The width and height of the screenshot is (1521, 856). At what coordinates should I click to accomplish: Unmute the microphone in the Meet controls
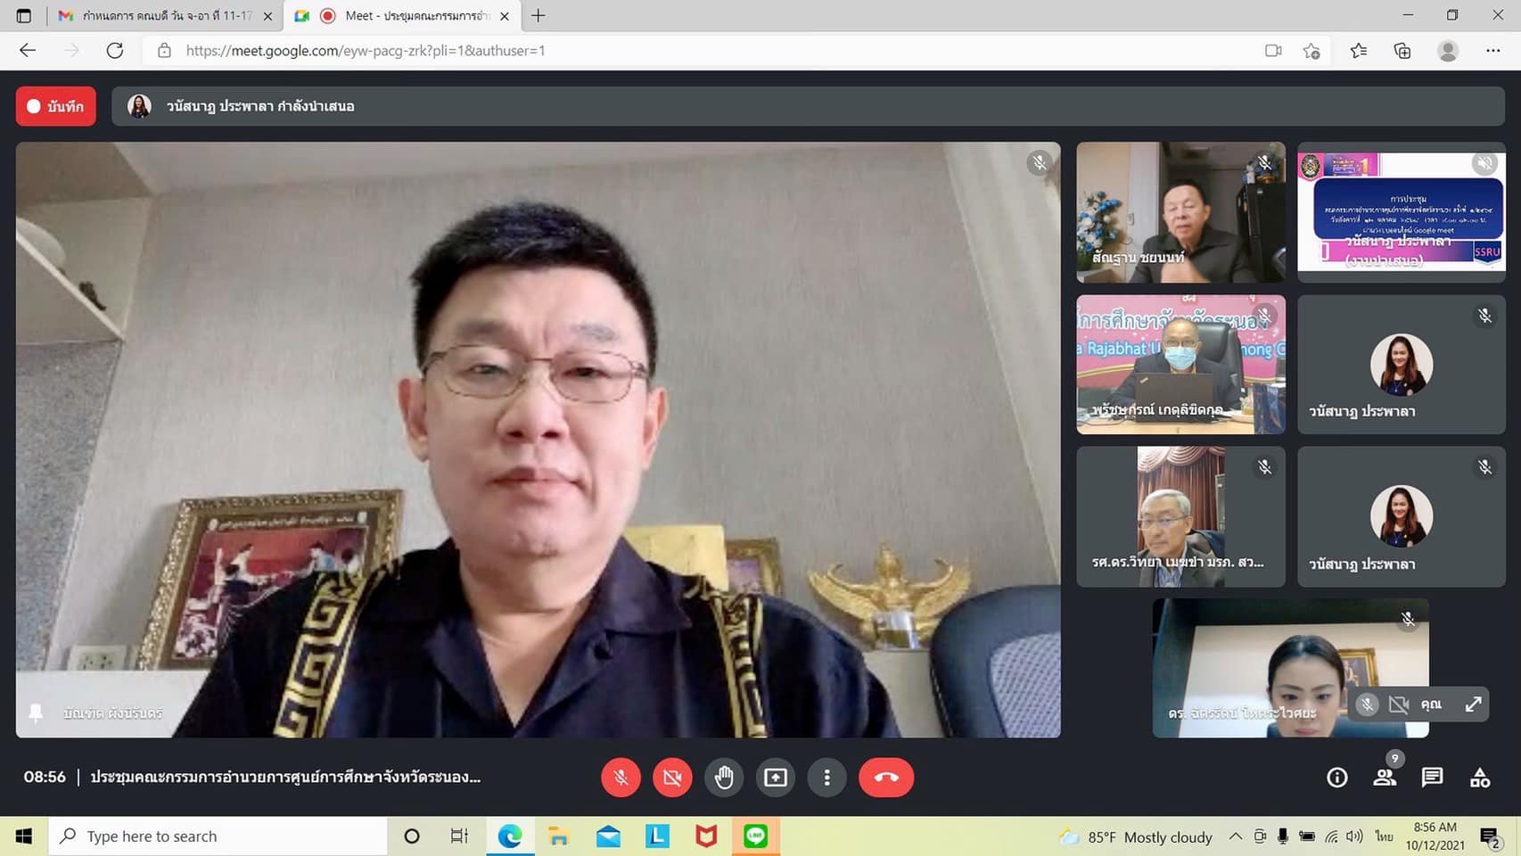coord(621,778)
